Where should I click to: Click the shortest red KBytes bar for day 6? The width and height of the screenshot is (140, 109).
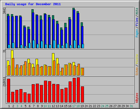29,98
